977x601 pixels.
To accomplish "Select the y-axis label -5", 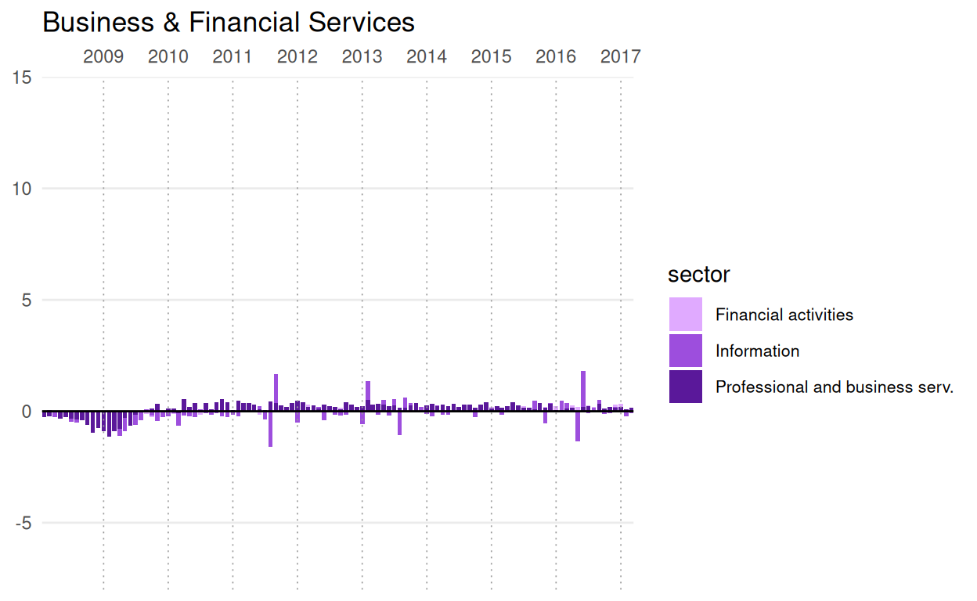I will tap(22, 523).
